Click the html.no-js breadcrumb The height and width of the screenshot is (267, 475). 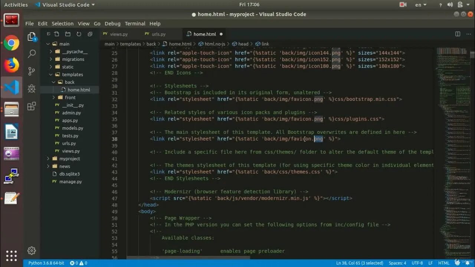pyautogui.click(x=212, y=44)
